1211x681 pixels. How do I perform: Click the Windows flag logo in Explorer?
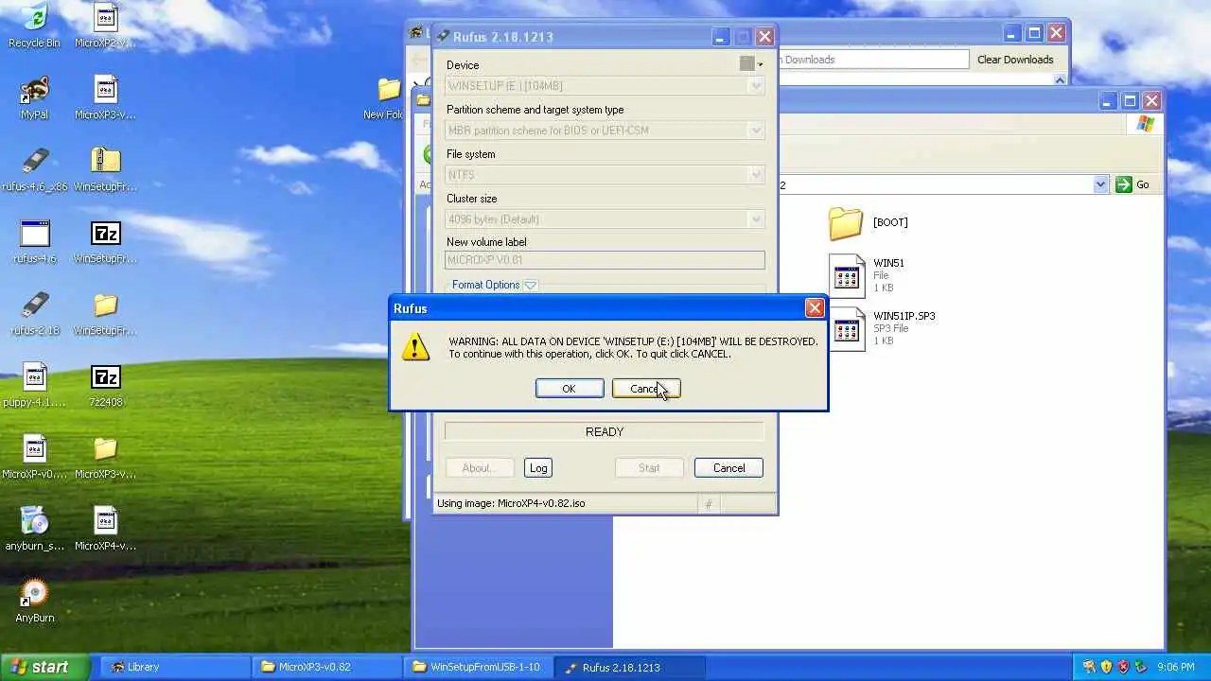pos(1146,124)
